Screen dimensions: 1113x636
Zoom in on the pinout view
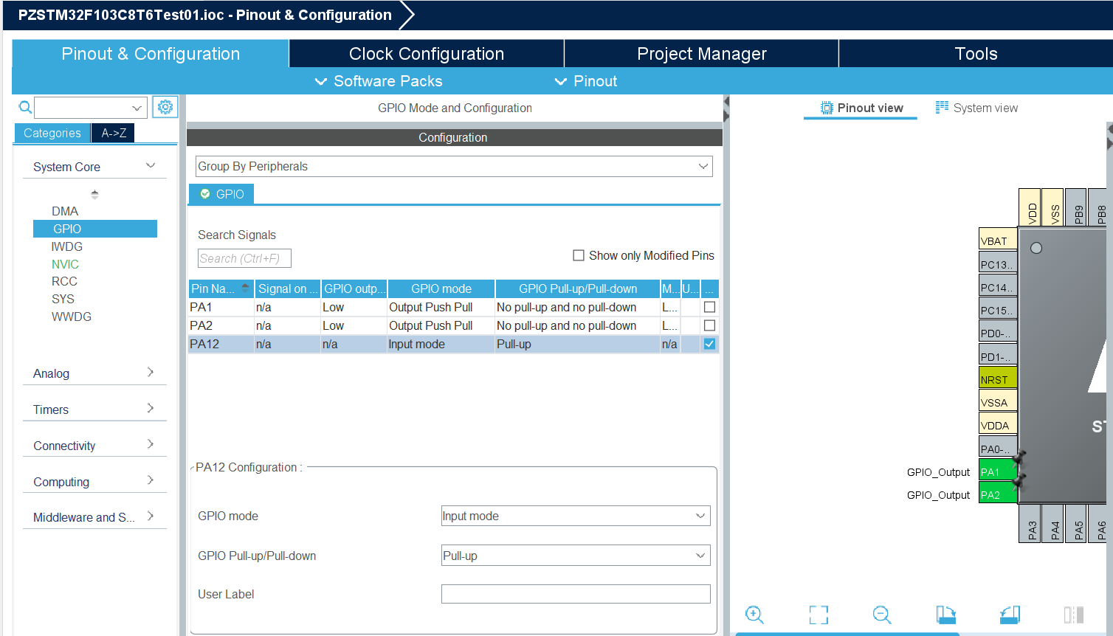click(x=754, y=615)
